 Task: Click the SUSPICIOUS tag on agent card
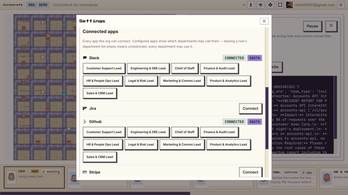(x=291, y=172)
